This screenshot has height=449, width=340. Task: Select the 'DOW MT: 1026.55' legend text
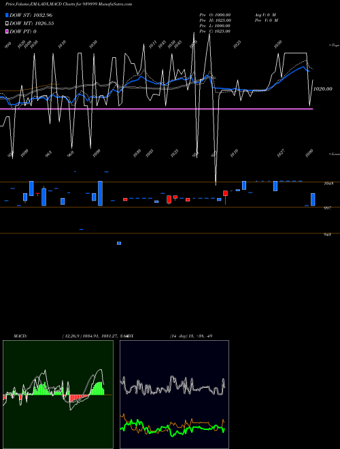pos(32,23)
